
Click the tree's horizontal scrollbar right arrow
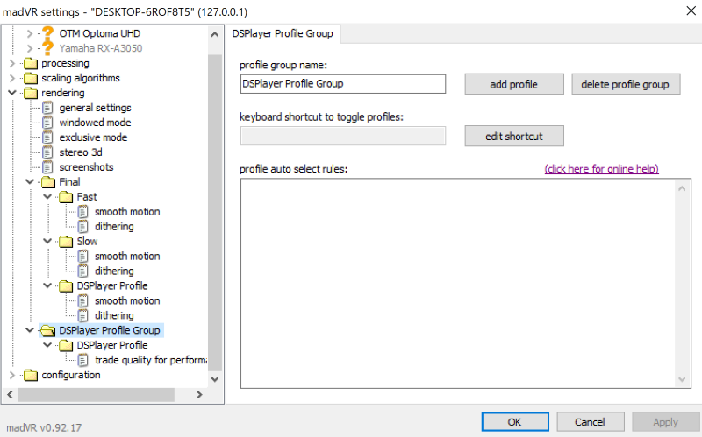(199, 395)
